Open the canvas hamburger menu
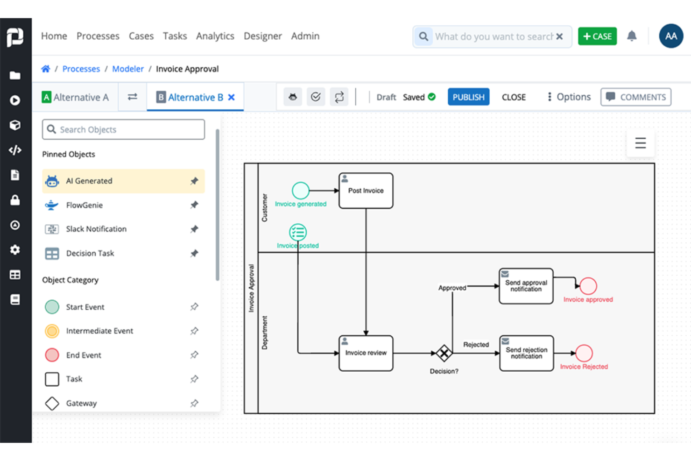Image resolution: width=691 pixels, height=461 pixels. [640, 143]
